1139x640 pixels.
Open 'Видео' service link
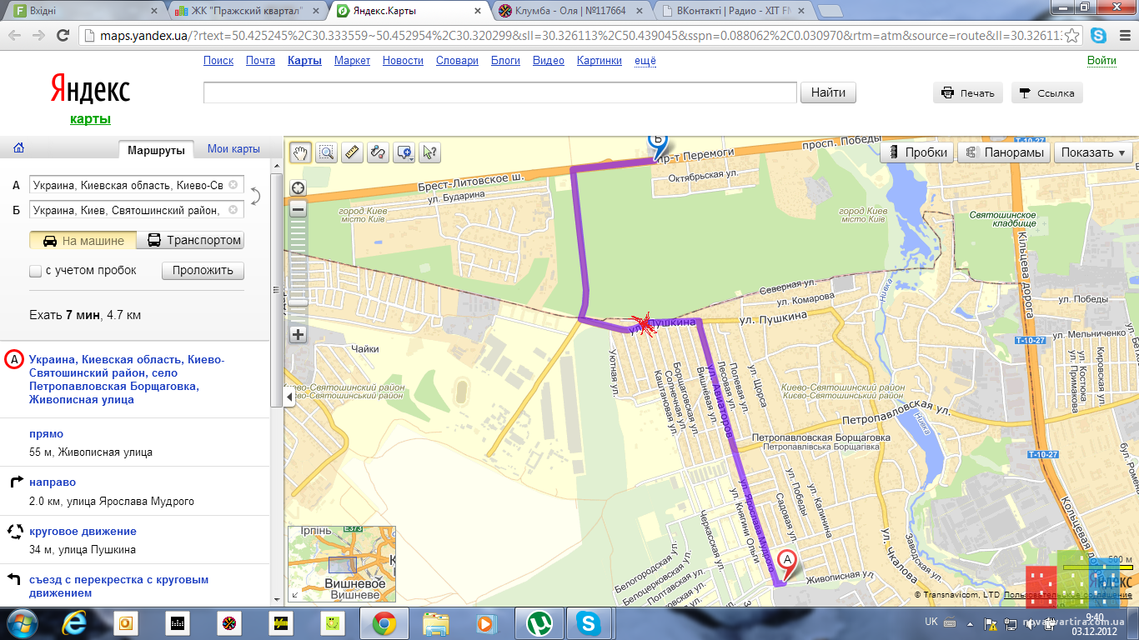pos(549,61)
